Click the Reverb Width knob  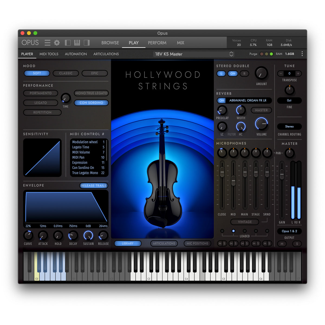pyautogui.click(x=241, y=110)
